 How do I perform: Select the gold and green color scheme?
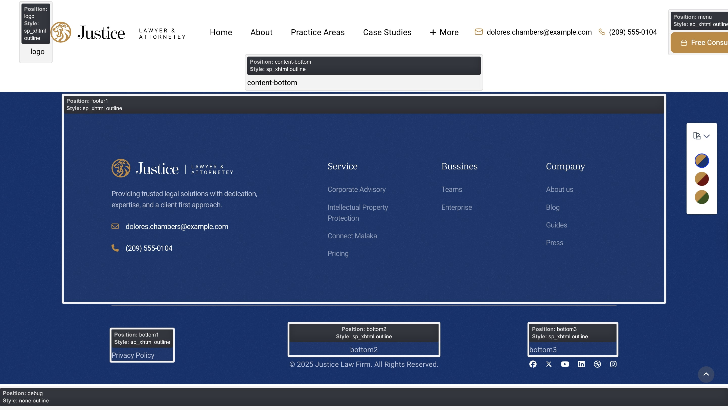point(701,197)
